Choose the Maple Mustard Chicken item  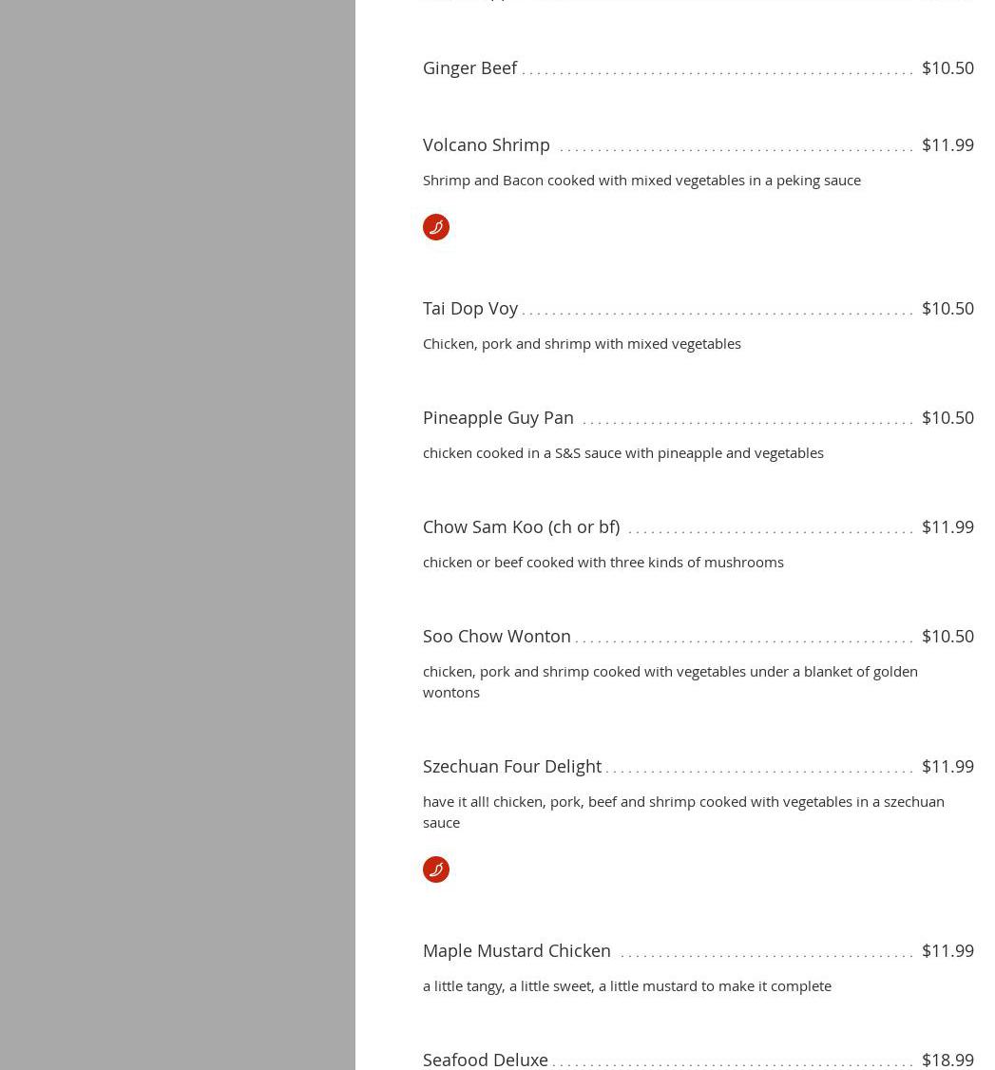pos(516,950)
